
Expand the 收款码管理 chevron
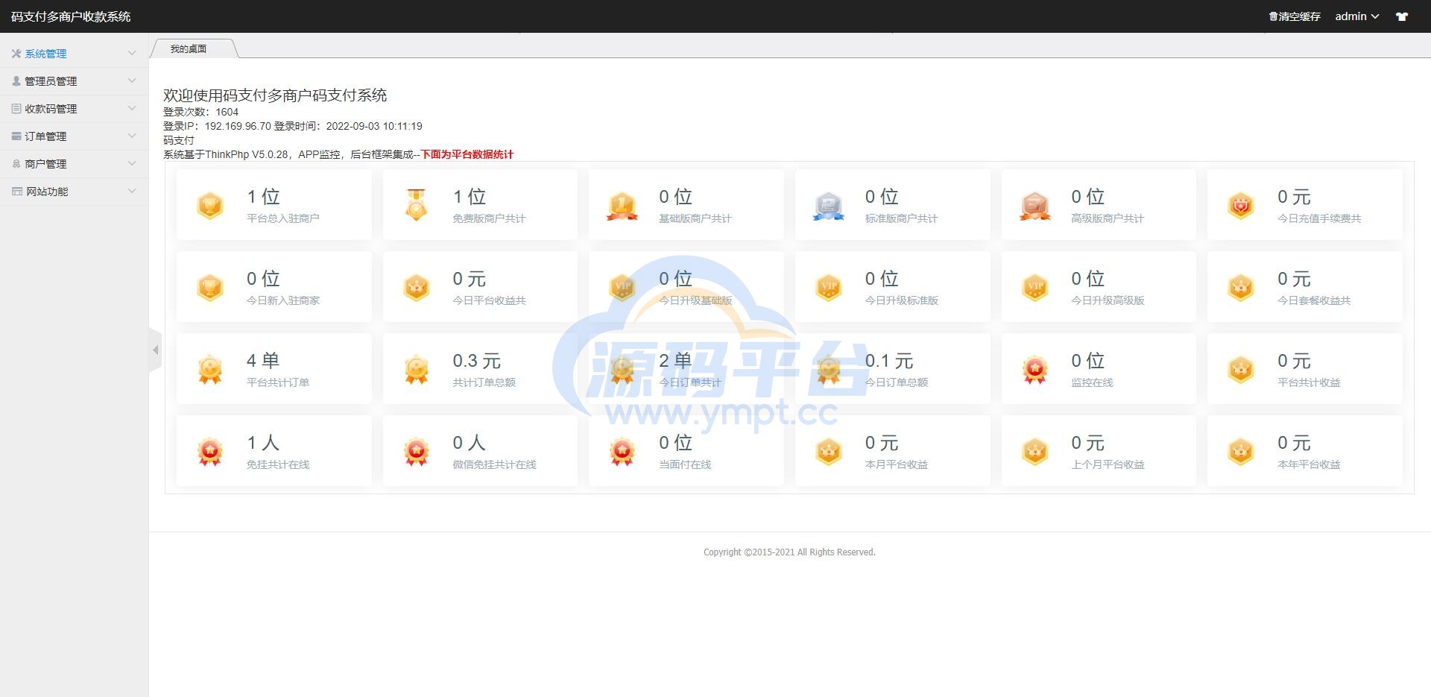coord(132,108)
